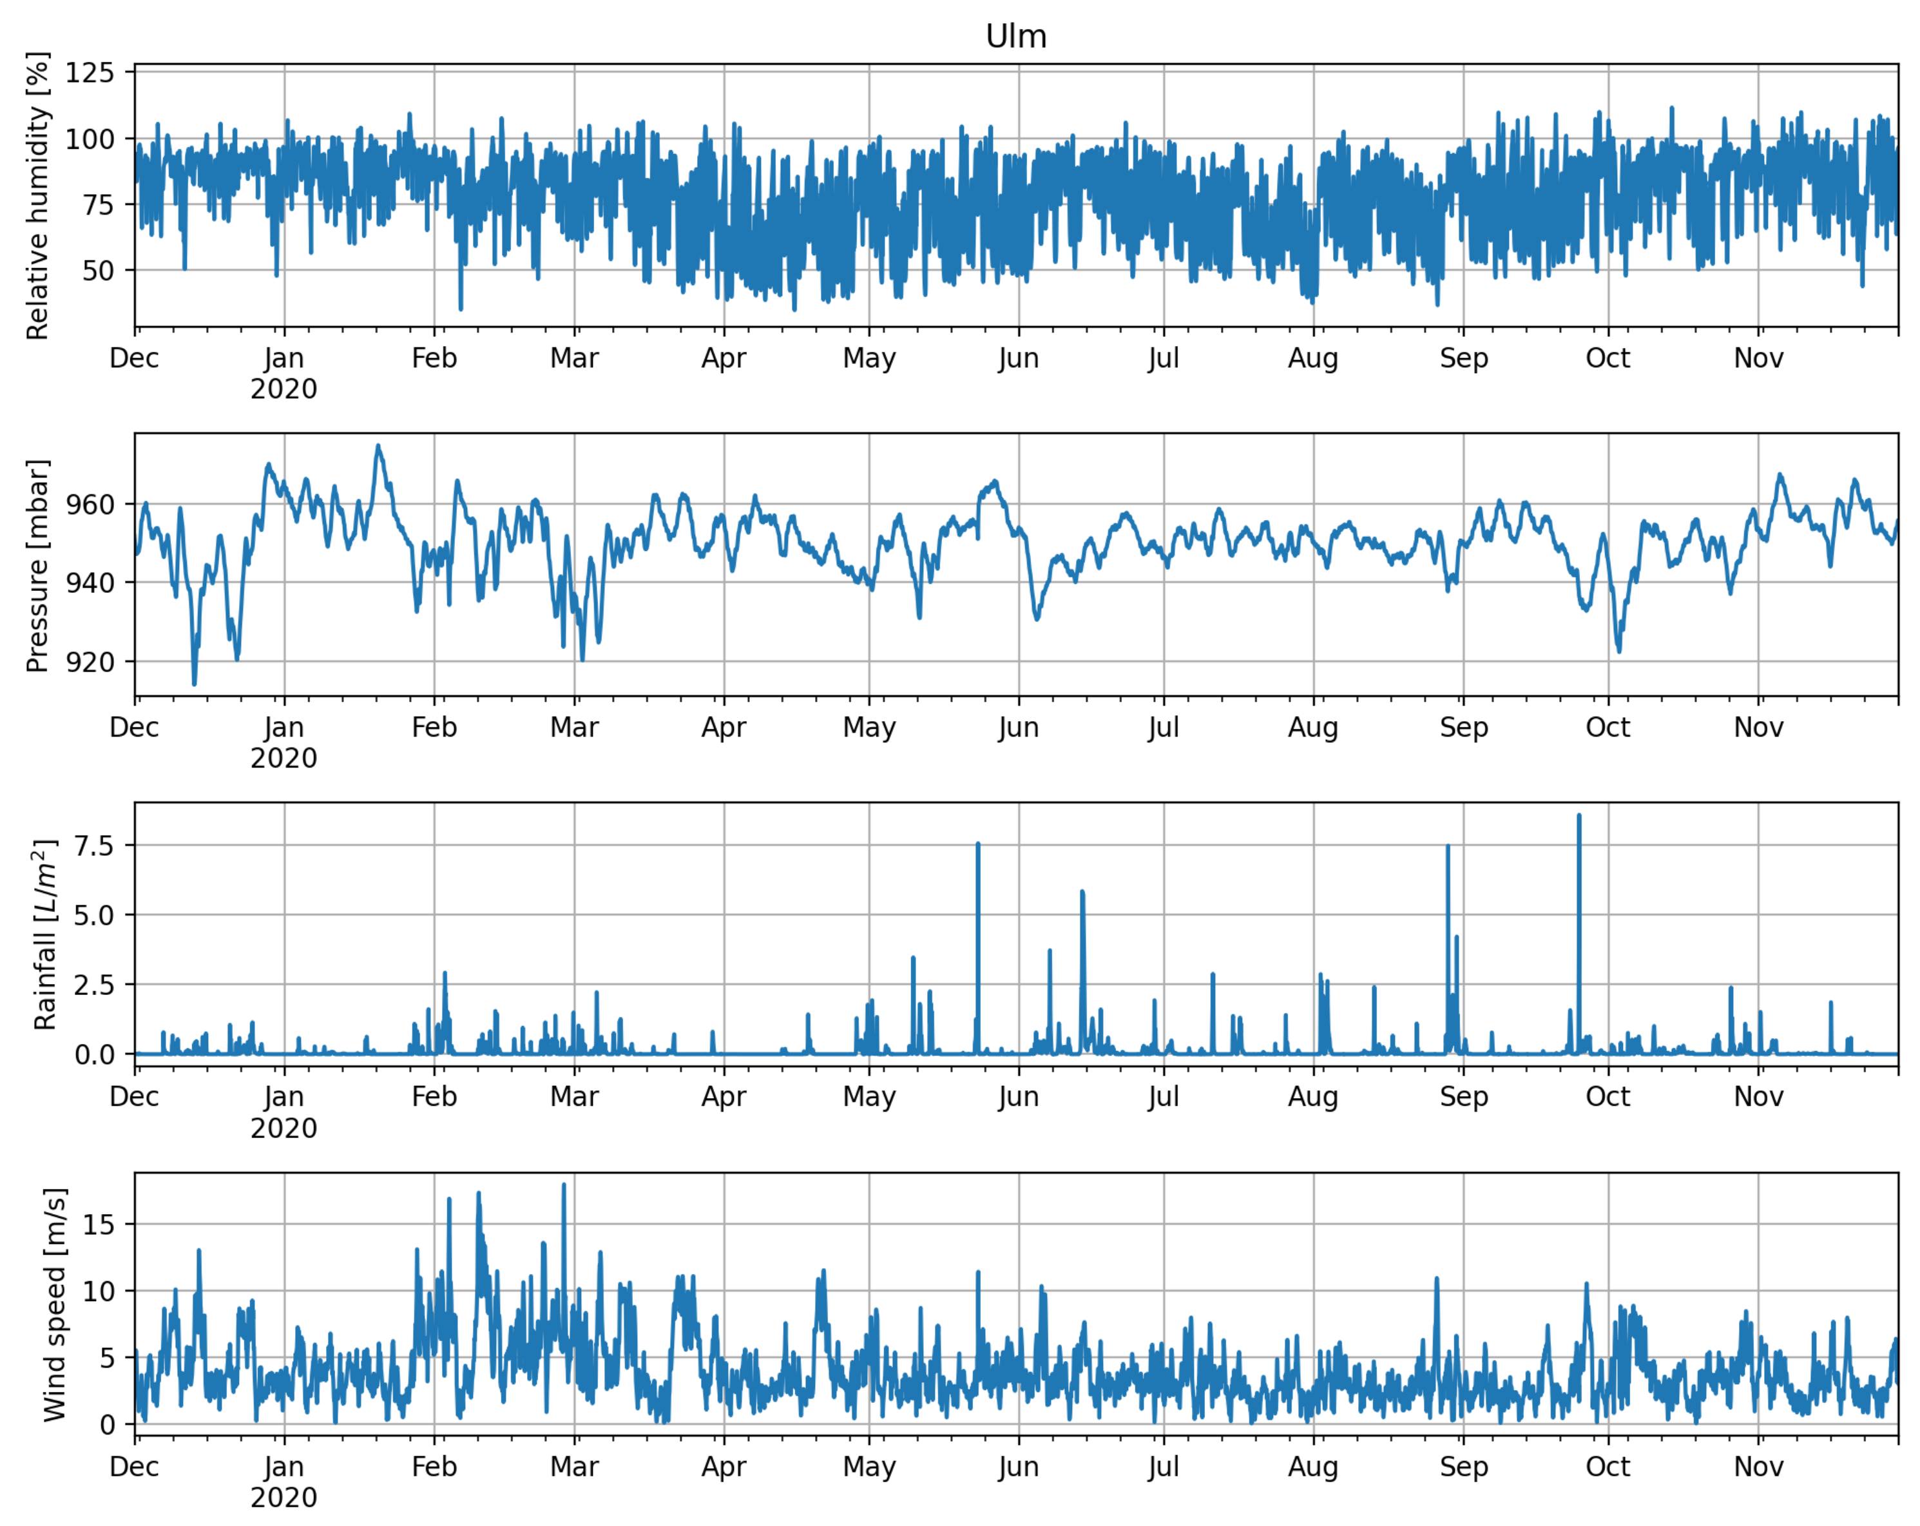The height and width of the screenshot is (1526, 1920).
Task: Click the Aug label under humidity plot
Action: click(1312, 358)
